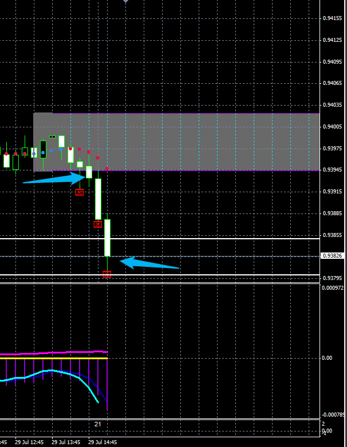
Task: Click the 0.93855 price scale label
Action: coord(332,235)
